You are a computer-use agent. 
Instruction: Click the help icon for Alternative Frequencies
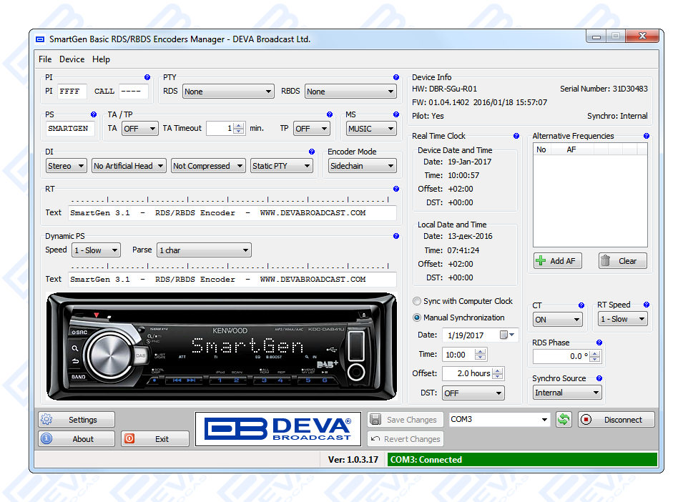[x=647, y=136]
